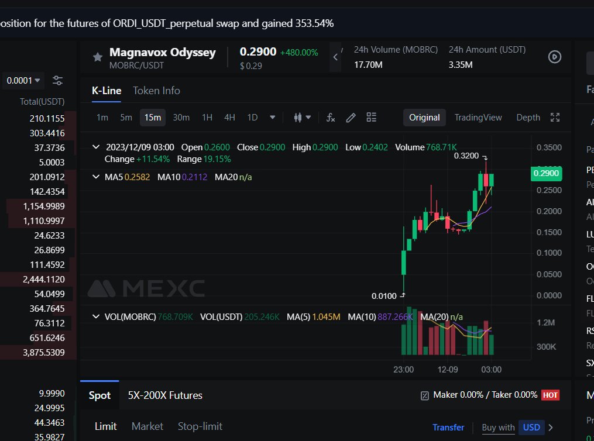Viewport: 594px width, 441px height.
Task: Click the green 0.2900 price axis label
Action: click(x=546, y=173)
